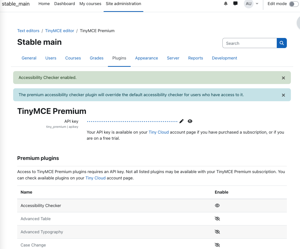Open the Grades tab
Image resolution: width=300 pixels, height=249 pixels.
[x=97, y=58]
